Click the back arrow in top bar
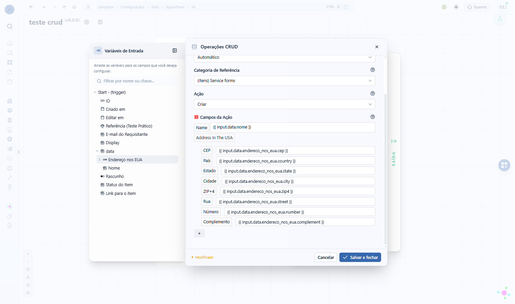 [44, 7]
